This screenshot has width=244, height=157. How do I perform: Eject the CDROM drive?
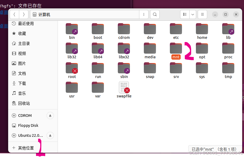pyautogui.click(x=50, y=116)
